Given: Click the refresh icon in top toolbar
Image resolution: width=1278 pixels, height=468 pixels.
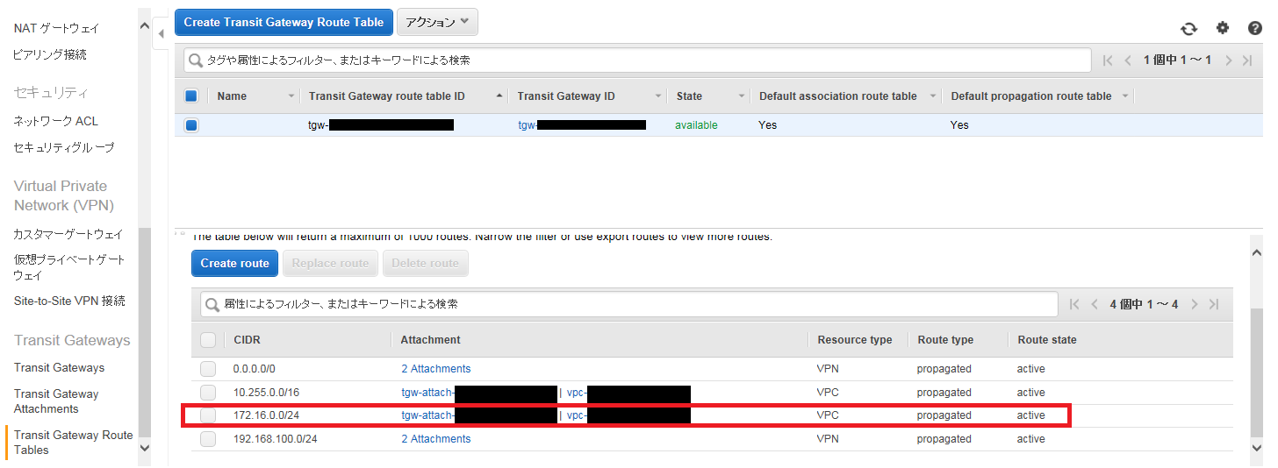Looking at the screenshot, I should click(1188, 28).
